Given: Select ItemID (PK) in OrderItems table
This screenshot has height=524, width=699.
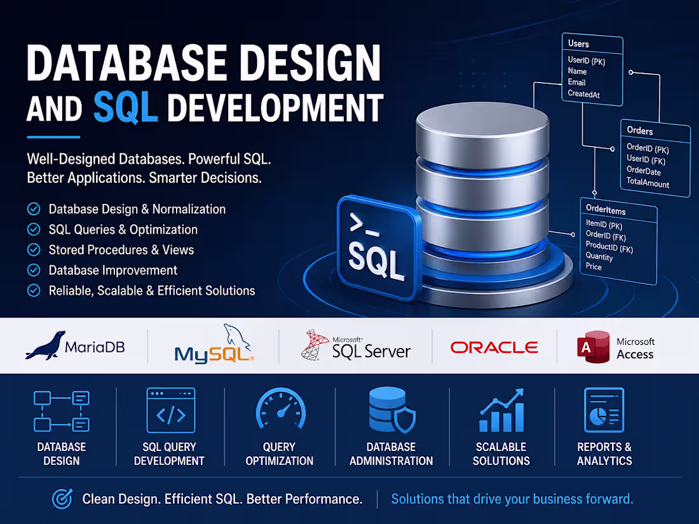Looking at the screenshot, I should pos(604,225).
